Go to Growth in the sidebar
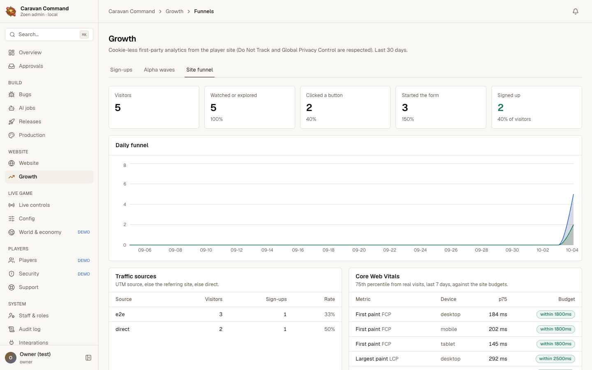The width and height of the screenshot is (592, 370). (x=49, y=177)
